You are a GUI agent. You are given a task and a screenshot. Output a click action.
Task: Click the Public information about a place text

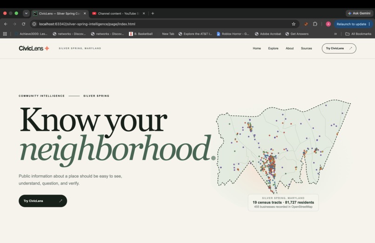[x=70, y=180]
